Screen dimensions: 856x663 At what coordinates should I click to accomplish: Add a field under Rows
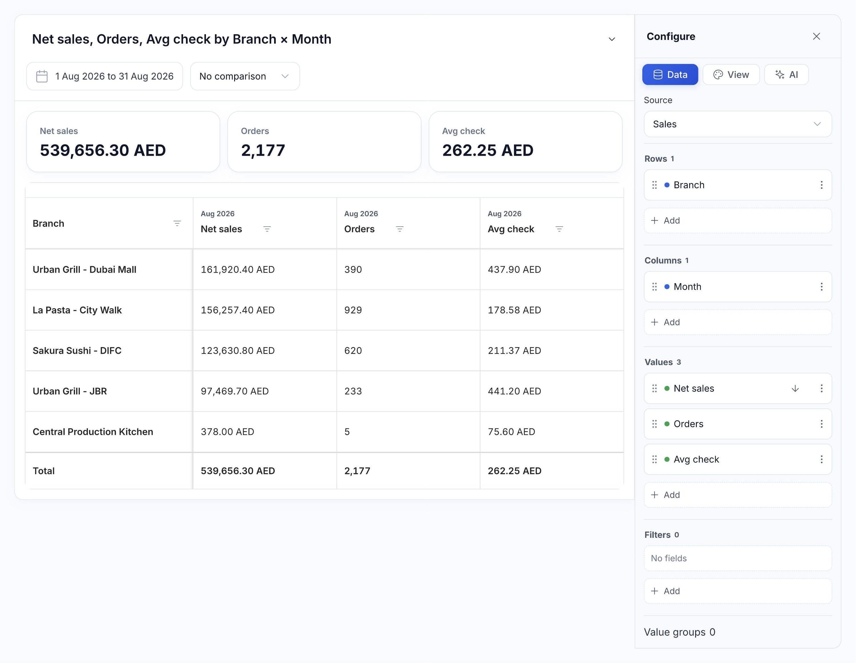(x=738, y=221)
